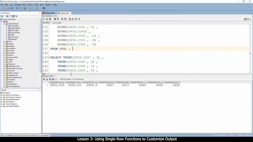Open the Forward navigation history dropdown arrow
This screenshot has width=253, height=142.
click(x=32, y=8)
